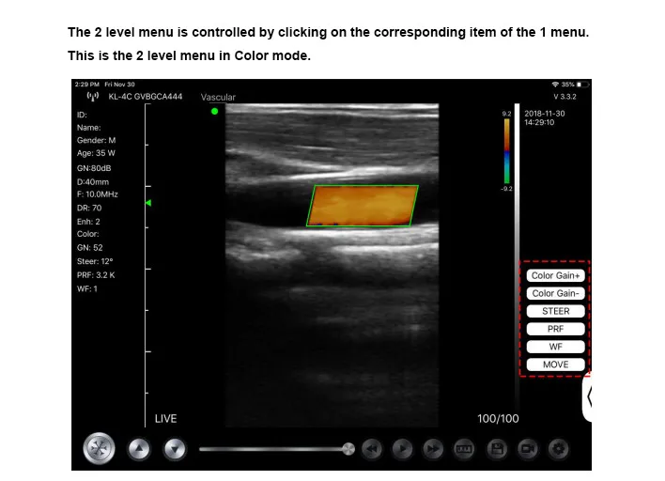Click the play playback button

(402, 449)
